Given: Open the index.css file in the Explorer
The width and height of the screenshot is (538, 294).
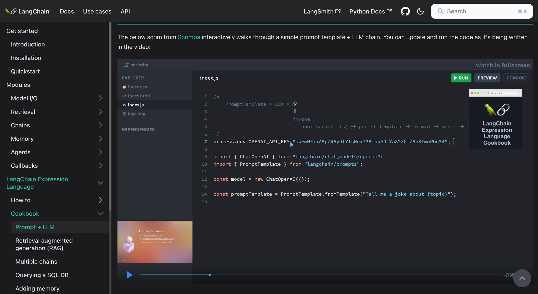Looking at the screenshot, I should tap(137, 87).
